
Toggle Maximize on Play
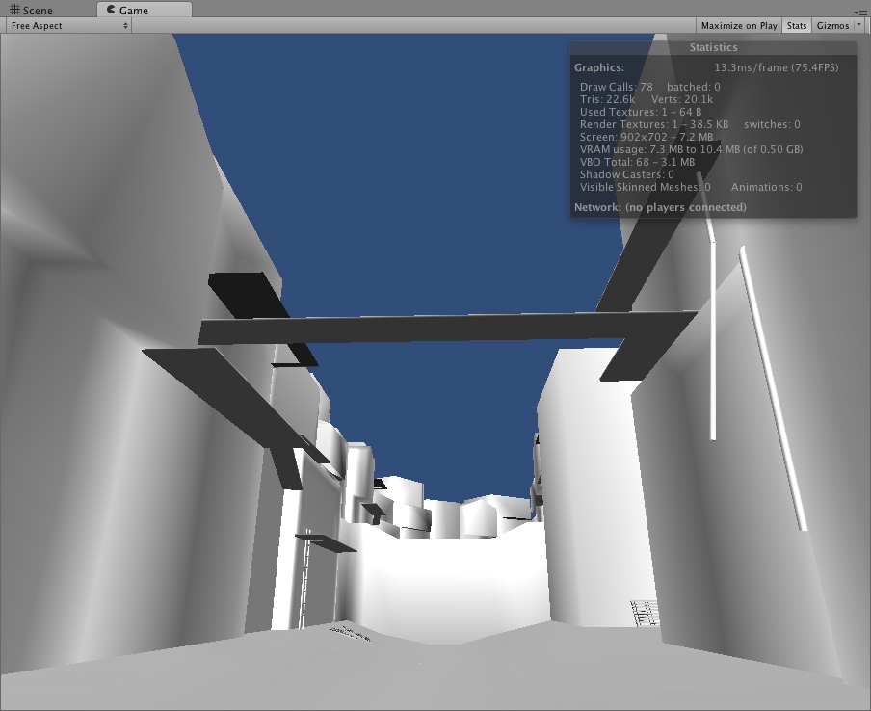point(739,26)
